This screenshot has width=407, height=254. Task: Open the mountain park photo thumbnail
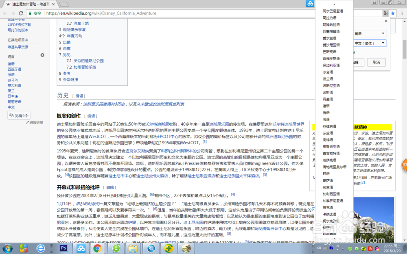coord(374,220)
